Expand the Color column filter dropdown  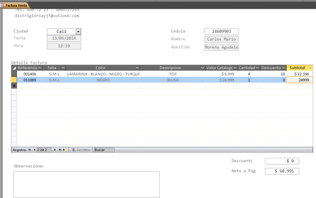(x=137, y=68)
